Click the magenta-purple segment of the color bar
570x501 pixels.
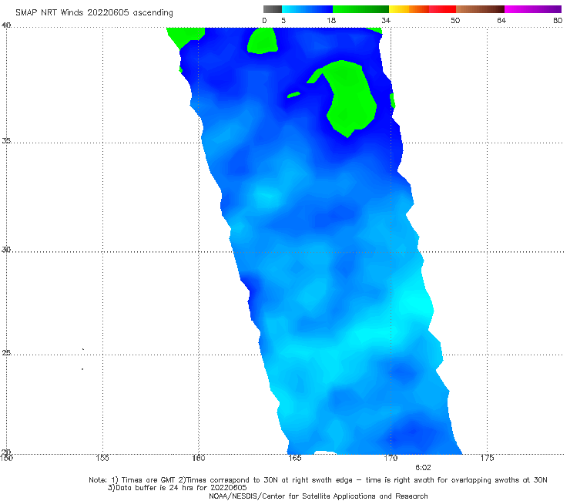pyautogui.click(x=533, y=9)
